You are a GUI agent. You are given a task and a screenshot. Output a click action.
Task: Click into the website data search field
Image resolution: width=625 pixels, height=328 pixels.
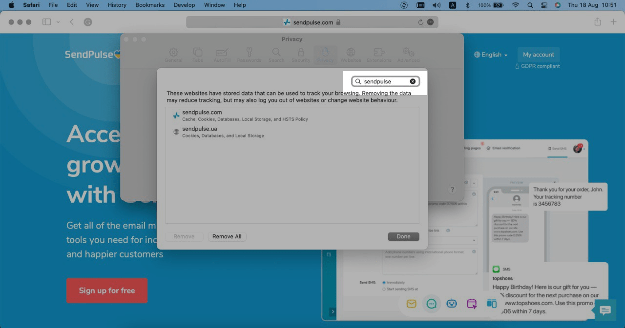pyautogui.click(x=385, y=81)
